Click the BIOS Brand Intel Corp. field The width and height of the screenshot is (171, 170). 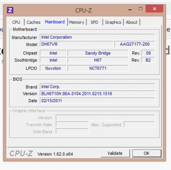pos(97,87)
